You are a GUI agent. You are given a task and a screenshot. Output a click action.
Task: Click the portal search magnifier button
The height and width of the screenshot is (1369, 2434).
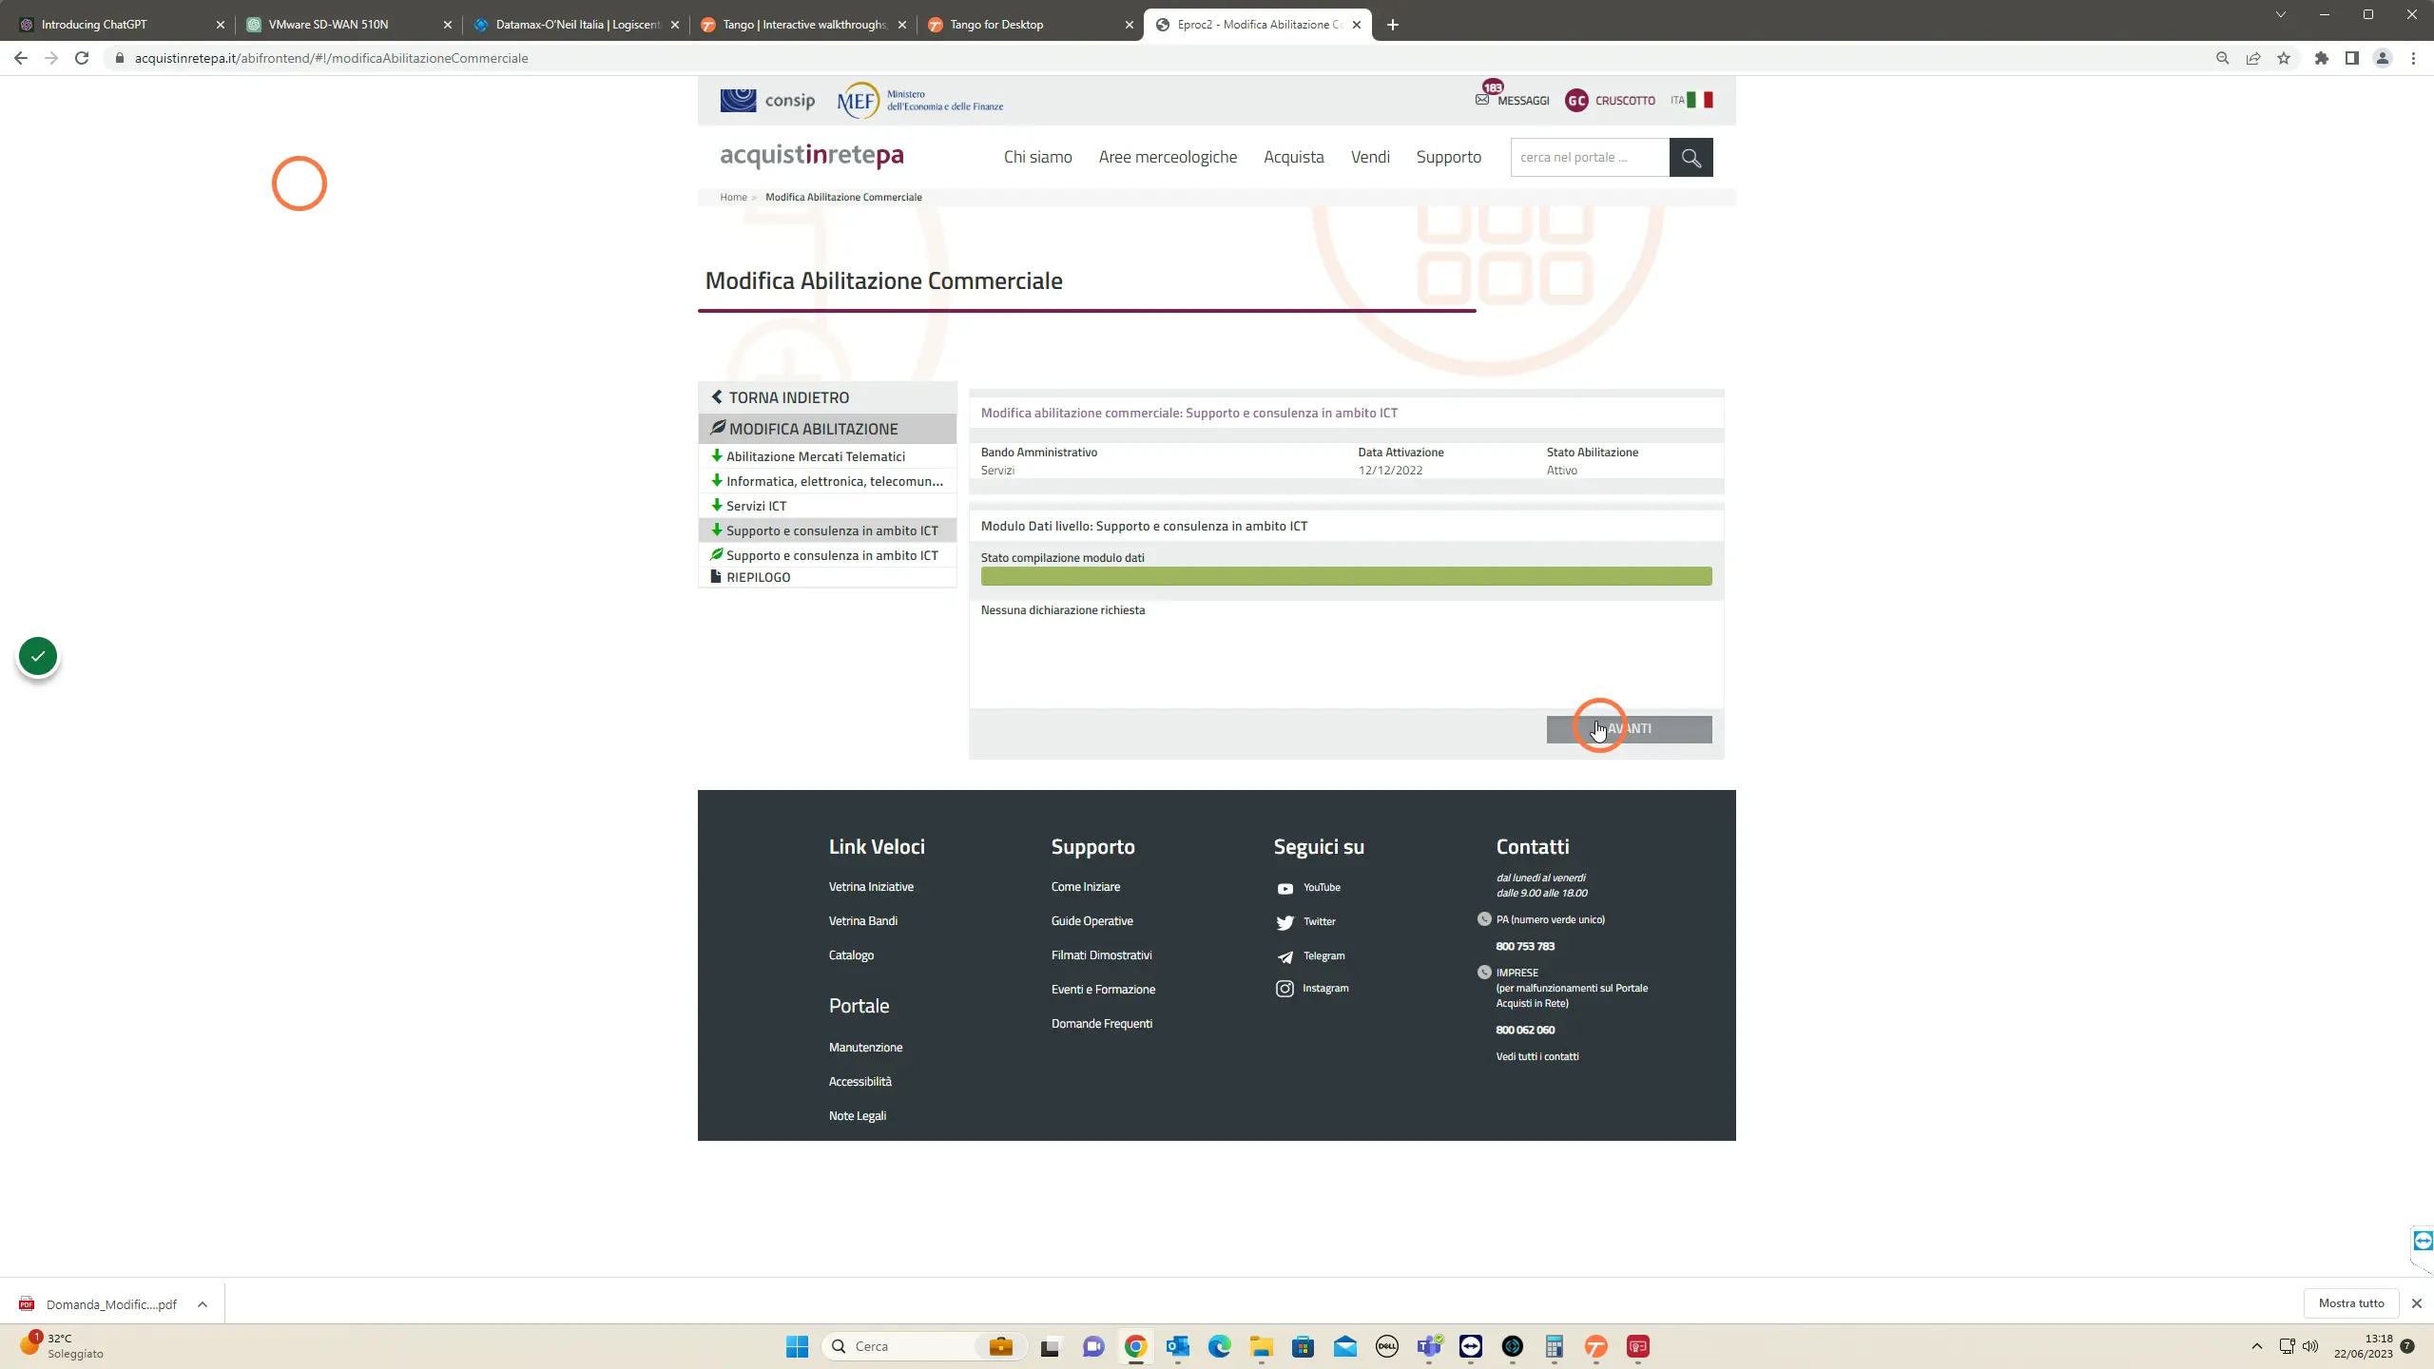[x=1690, y=158]
